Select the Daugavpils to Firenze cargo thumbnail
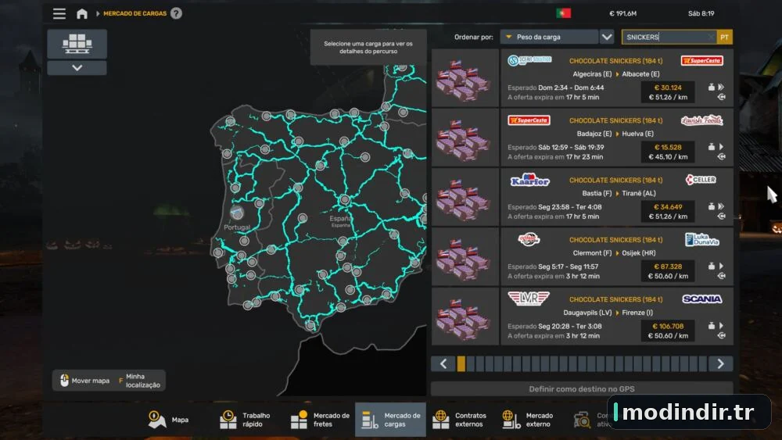Viewport: 782px width, 440px height. tap(465, 317)
